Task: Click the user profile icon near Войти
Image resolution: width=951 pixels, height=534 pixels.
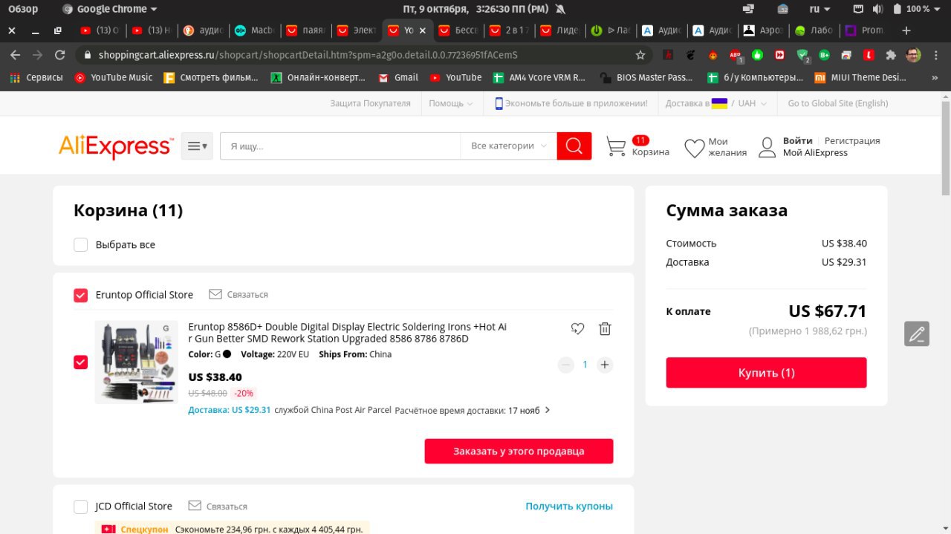Action: pyautogui.click(x=767, y=147)
